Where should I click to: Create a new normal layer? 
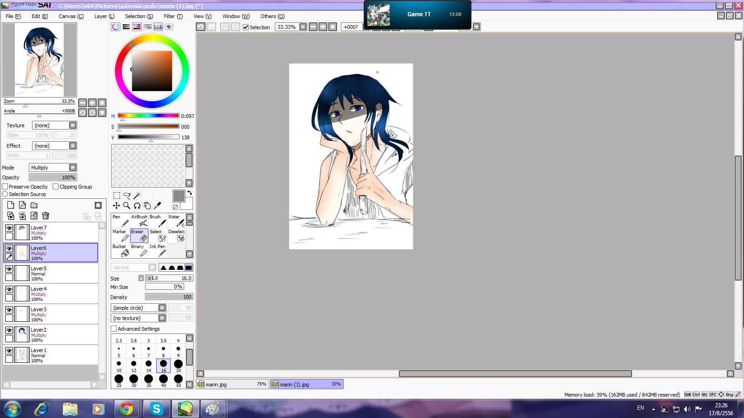point(11,205)
